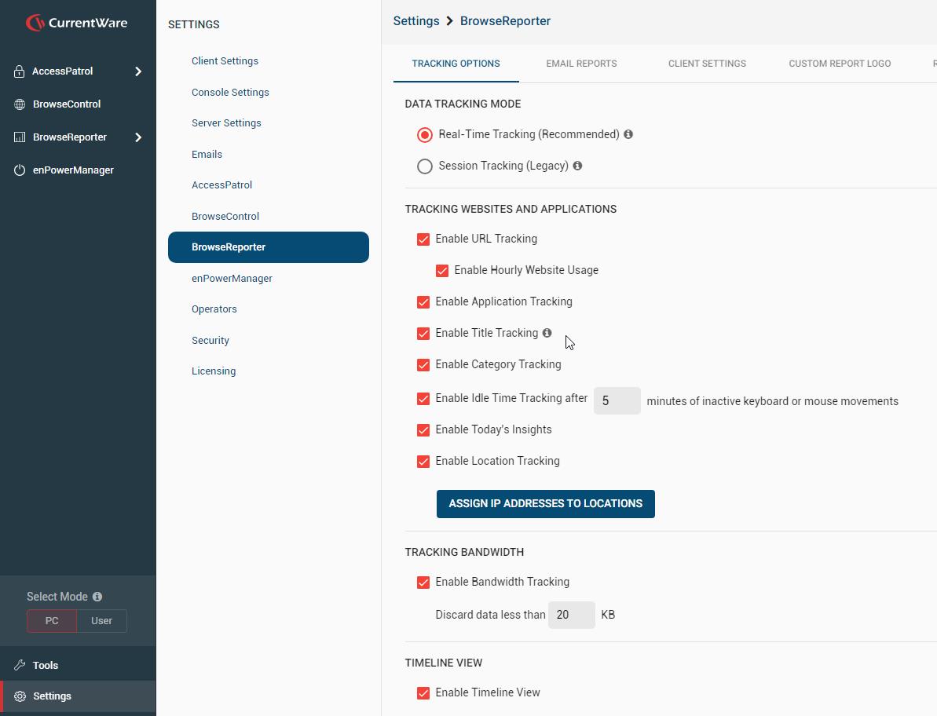Screen dimensions: 937x716
Task: Open Client Settings in settings list
Action: coord(225,61)
